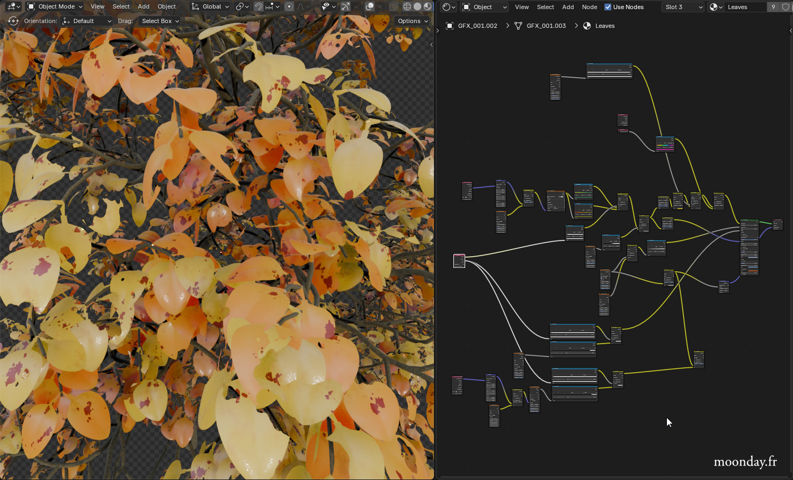Open the Object Mode dropdown
Image resolution: width=793 pixels, height=480 pixels.
[55, 6]
